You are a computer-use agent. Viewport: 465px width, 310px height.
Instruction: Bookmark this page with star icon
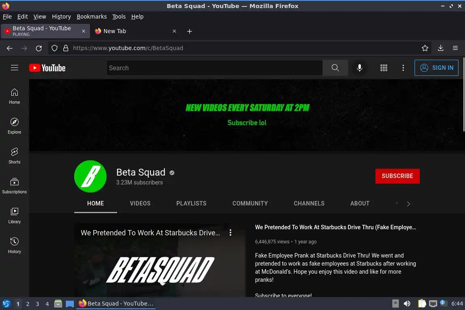pos(425,48)
